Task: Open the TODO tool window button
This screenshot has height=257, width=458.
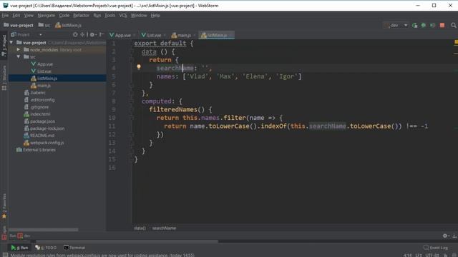Action: tap(46, 248)
